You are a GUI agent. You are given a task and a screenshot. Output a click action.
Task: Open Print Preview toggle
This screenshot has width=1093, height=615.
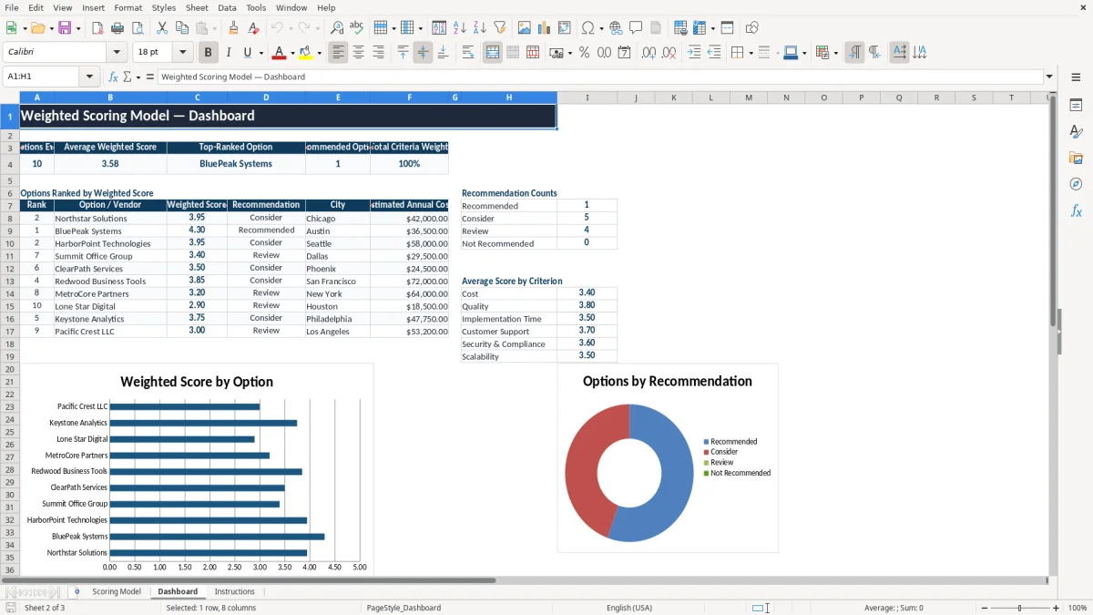[137, 28]
